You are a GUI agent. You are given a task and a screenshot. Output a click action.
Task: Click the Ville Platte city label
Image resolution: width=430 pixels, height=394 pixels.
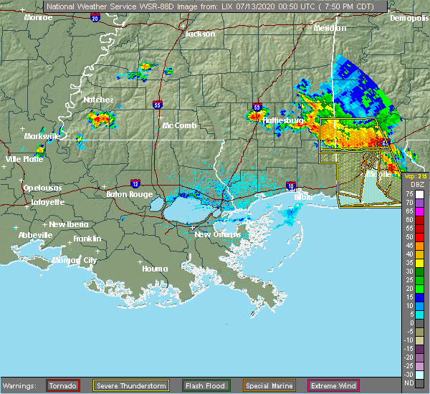coord(24,159)
